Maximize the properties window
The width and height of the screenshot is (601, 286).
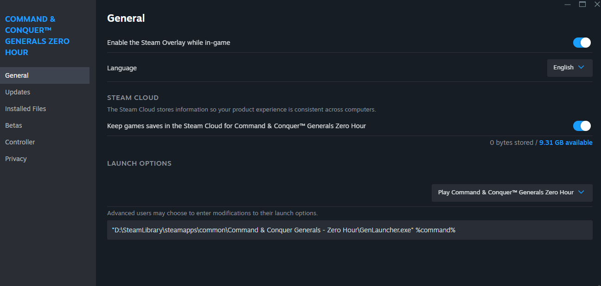(582, 4)
